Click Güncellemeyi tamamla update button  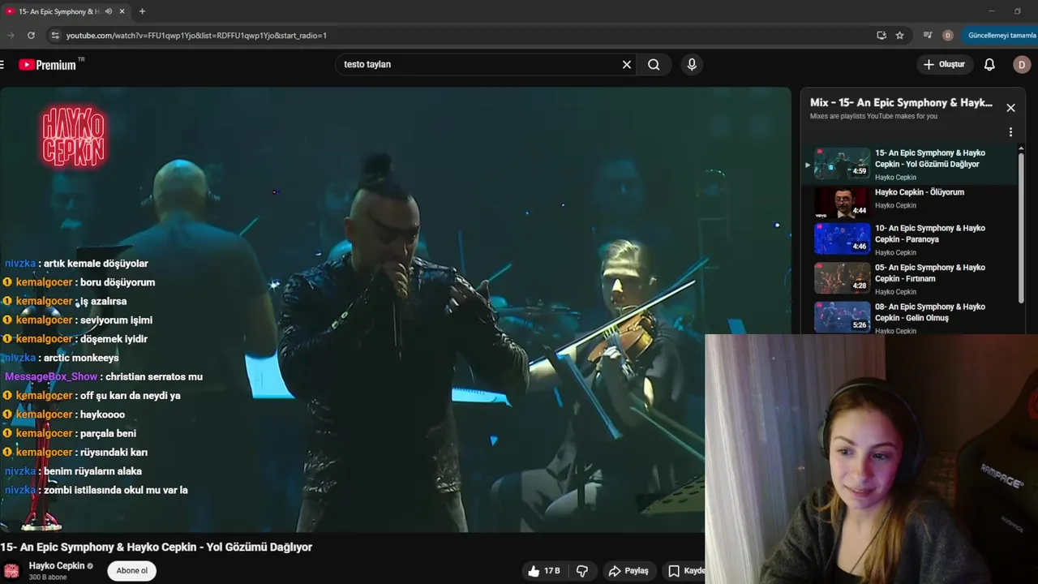click(1001, 36)
